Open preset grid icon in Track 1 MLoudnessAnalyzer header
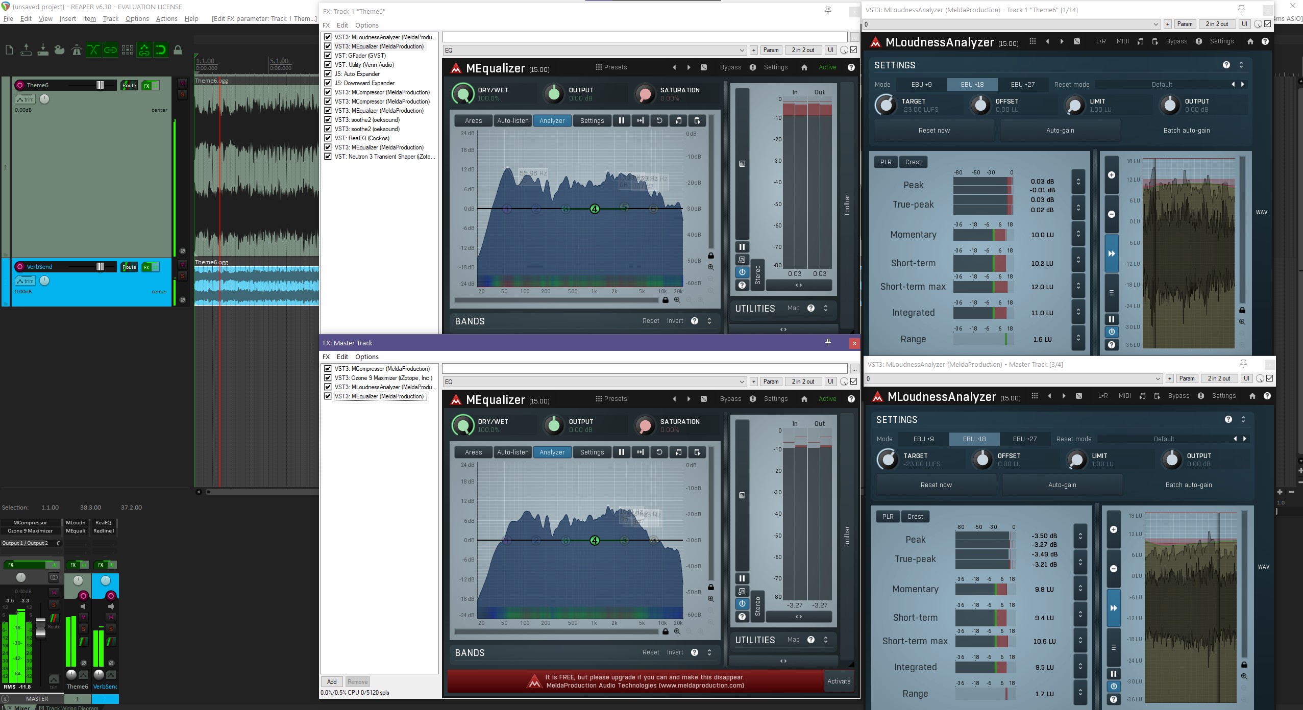 point(1032,41)
